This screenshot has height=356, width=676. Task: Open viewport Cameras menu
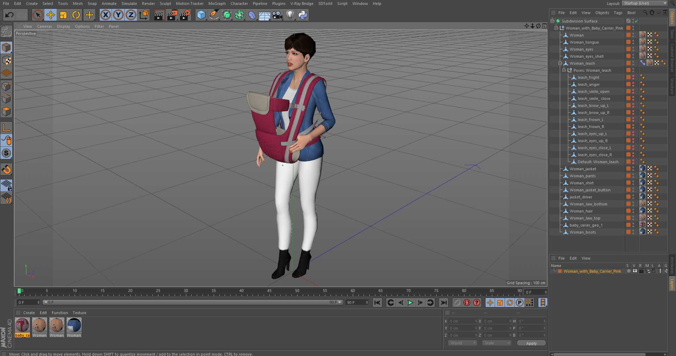(x=44, y=26)
